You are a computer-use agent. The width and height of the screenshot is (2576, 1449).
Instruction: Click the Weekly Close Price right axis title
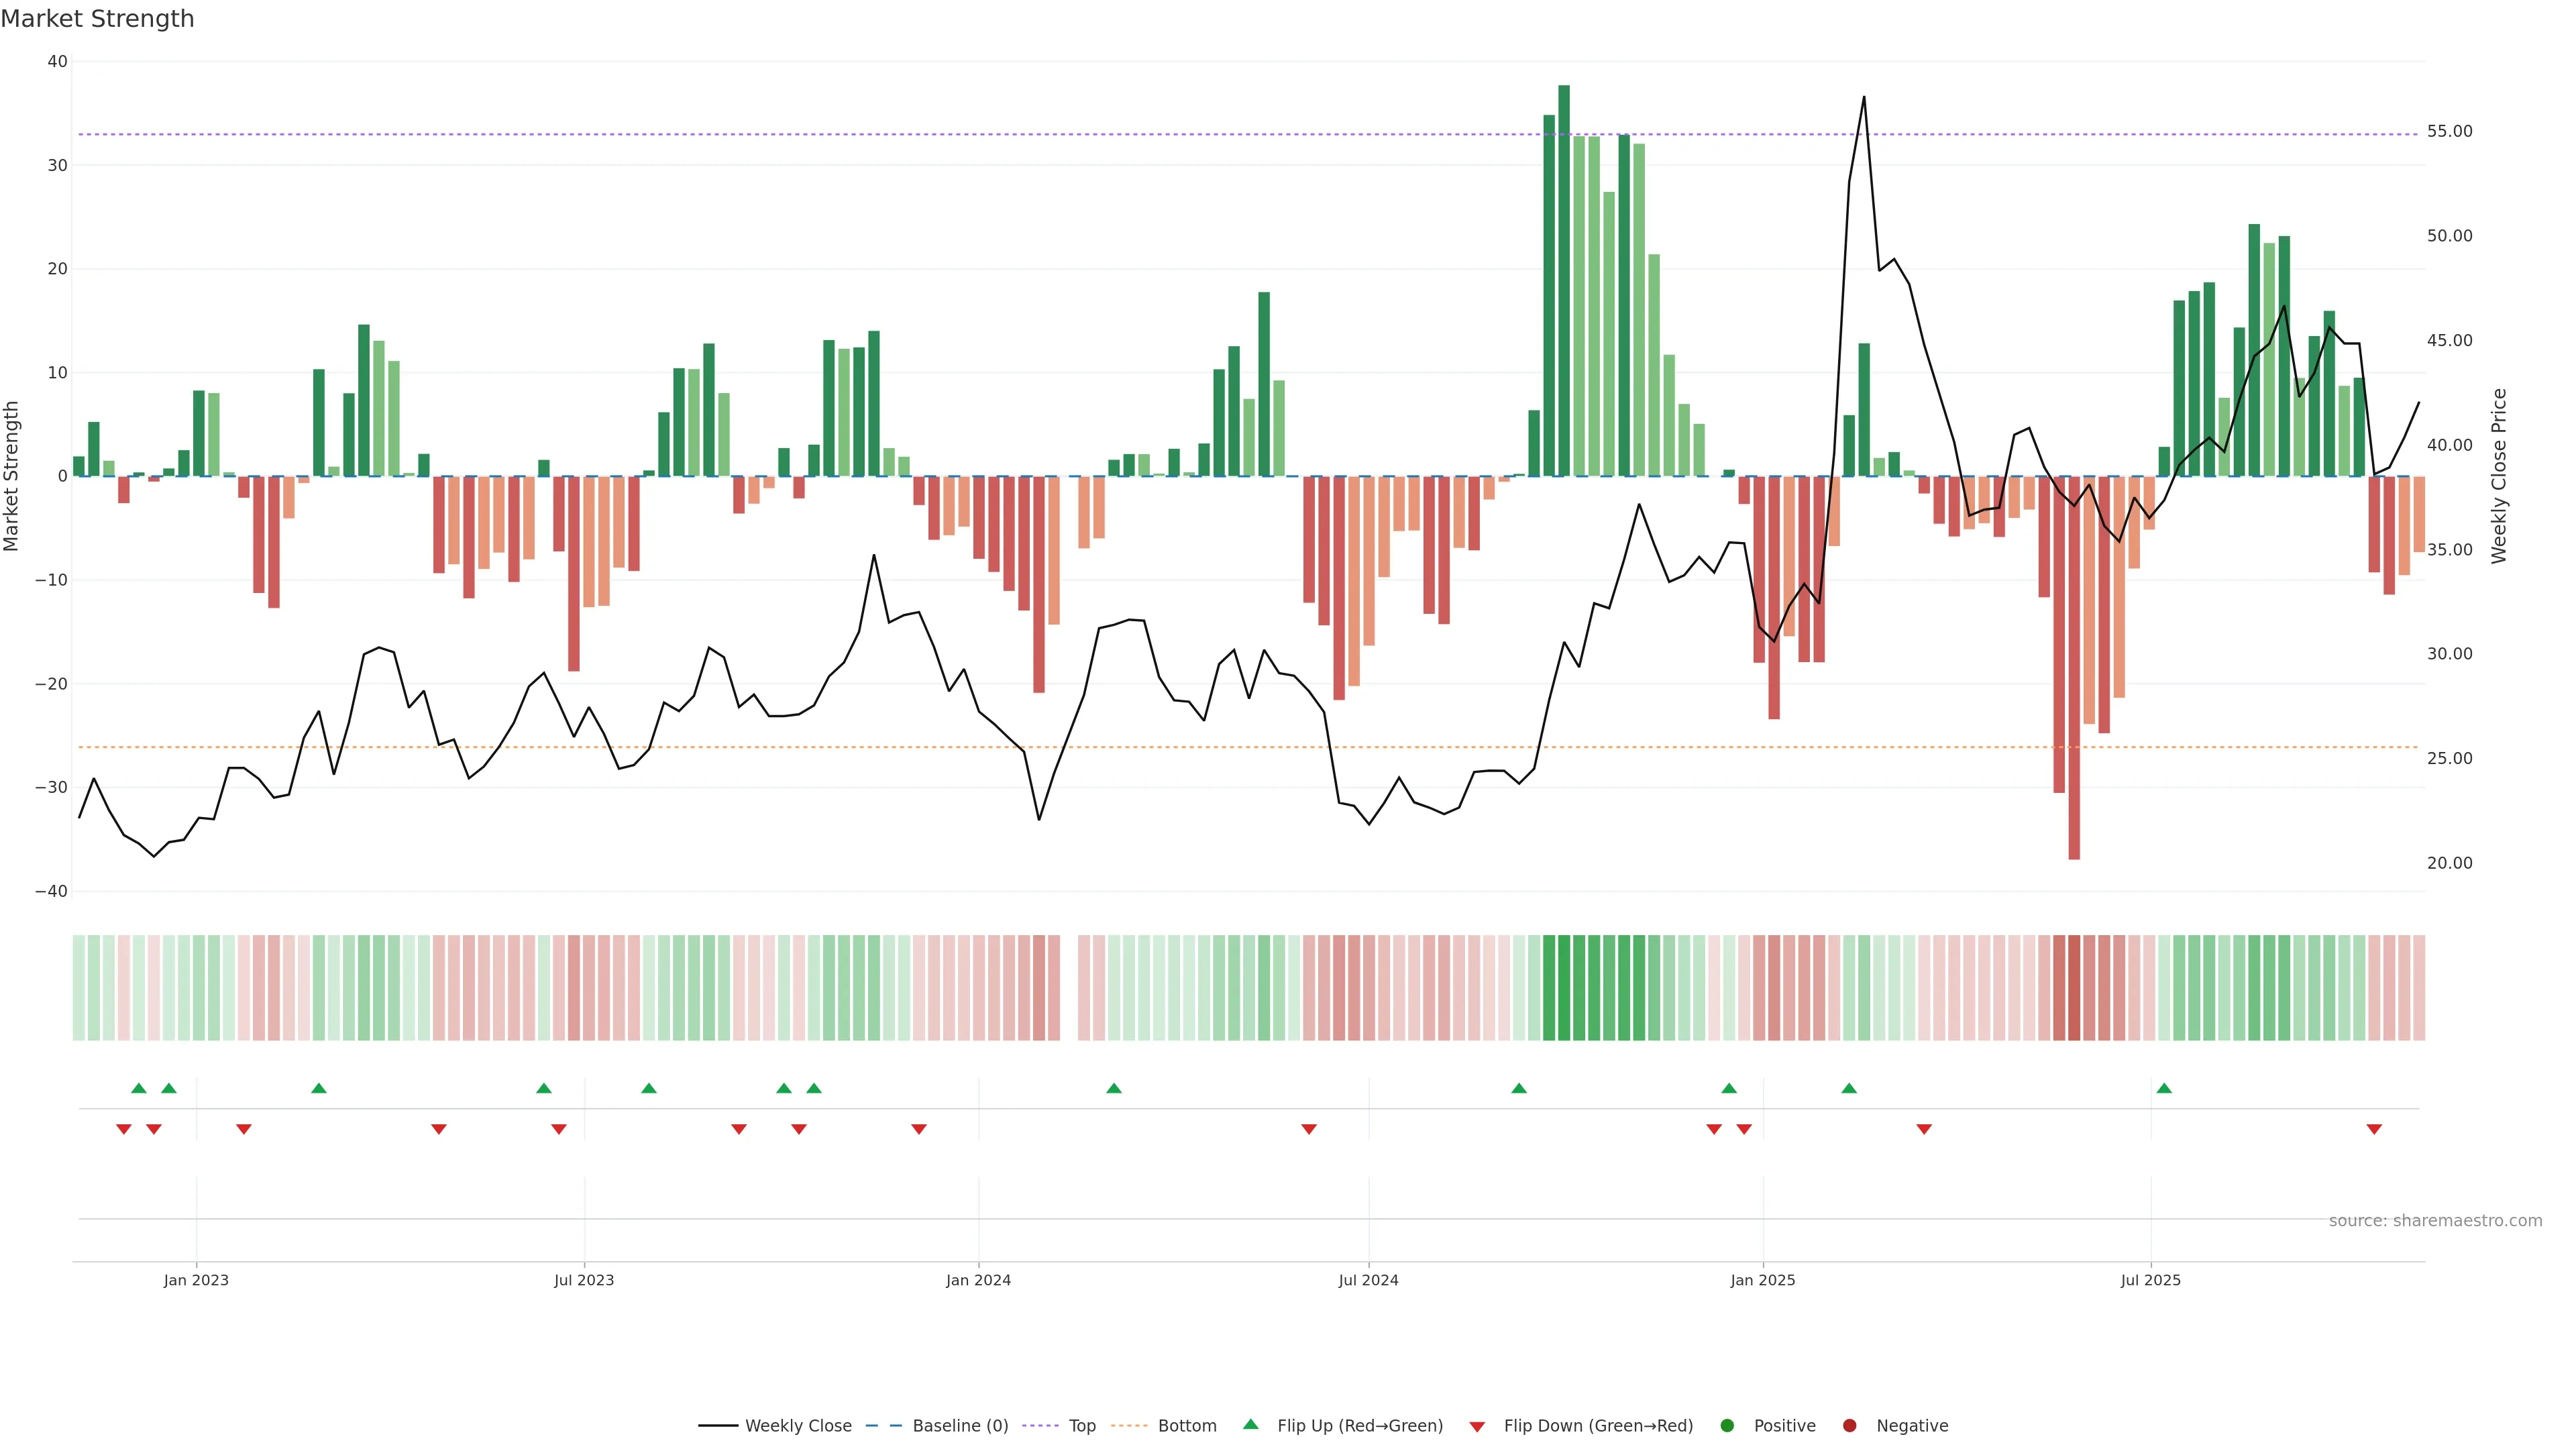2498,476
